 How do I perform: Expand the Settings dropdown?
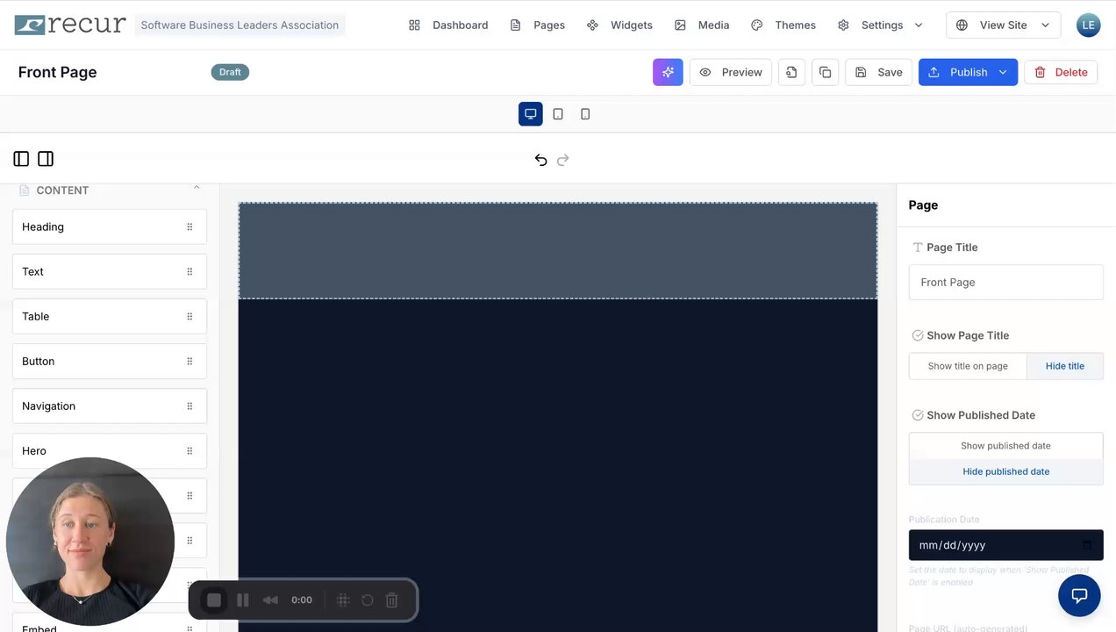point(880,25)
